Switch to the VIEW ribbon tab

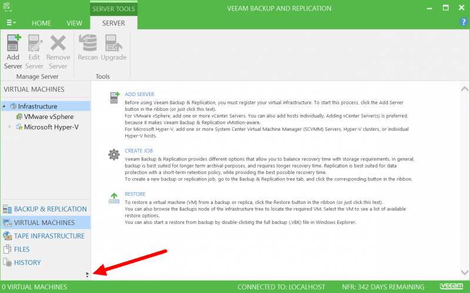click(x=75, y=23)
